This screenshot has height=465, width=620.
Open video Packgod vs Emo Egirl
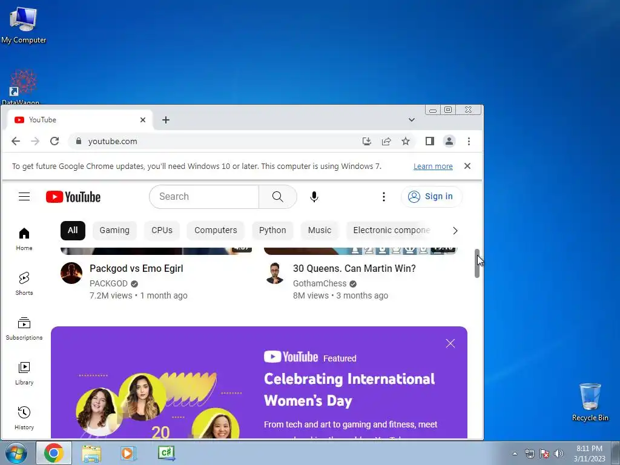[136, 268]
